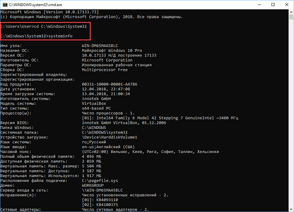Click product code 00331-10000-00001-AA786
This screenshot has height=212, width=294.
[x=109, y=84]
